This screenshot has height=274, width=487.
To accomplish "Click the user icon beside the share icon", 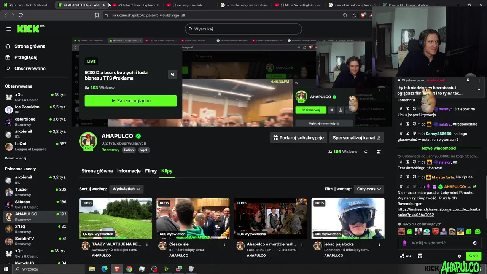I will (379, 151).
